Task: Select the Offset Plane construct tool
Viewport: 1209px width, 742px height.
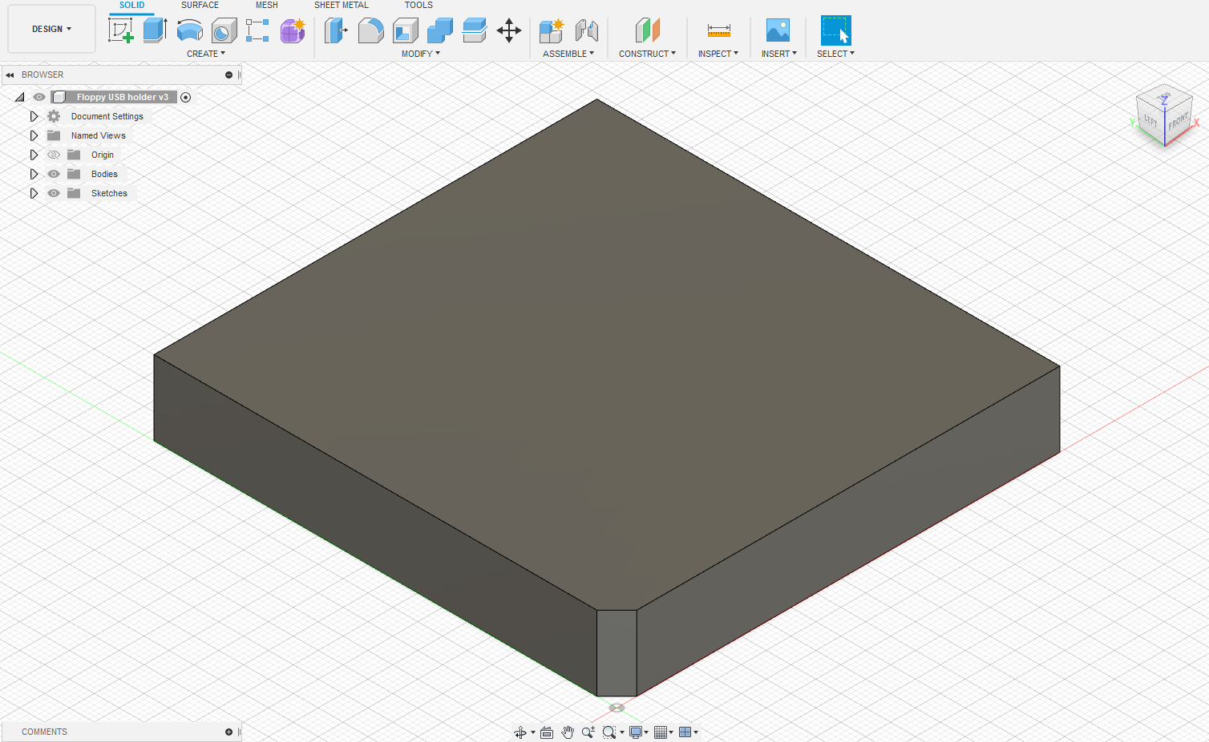Action: pos(647,30)
